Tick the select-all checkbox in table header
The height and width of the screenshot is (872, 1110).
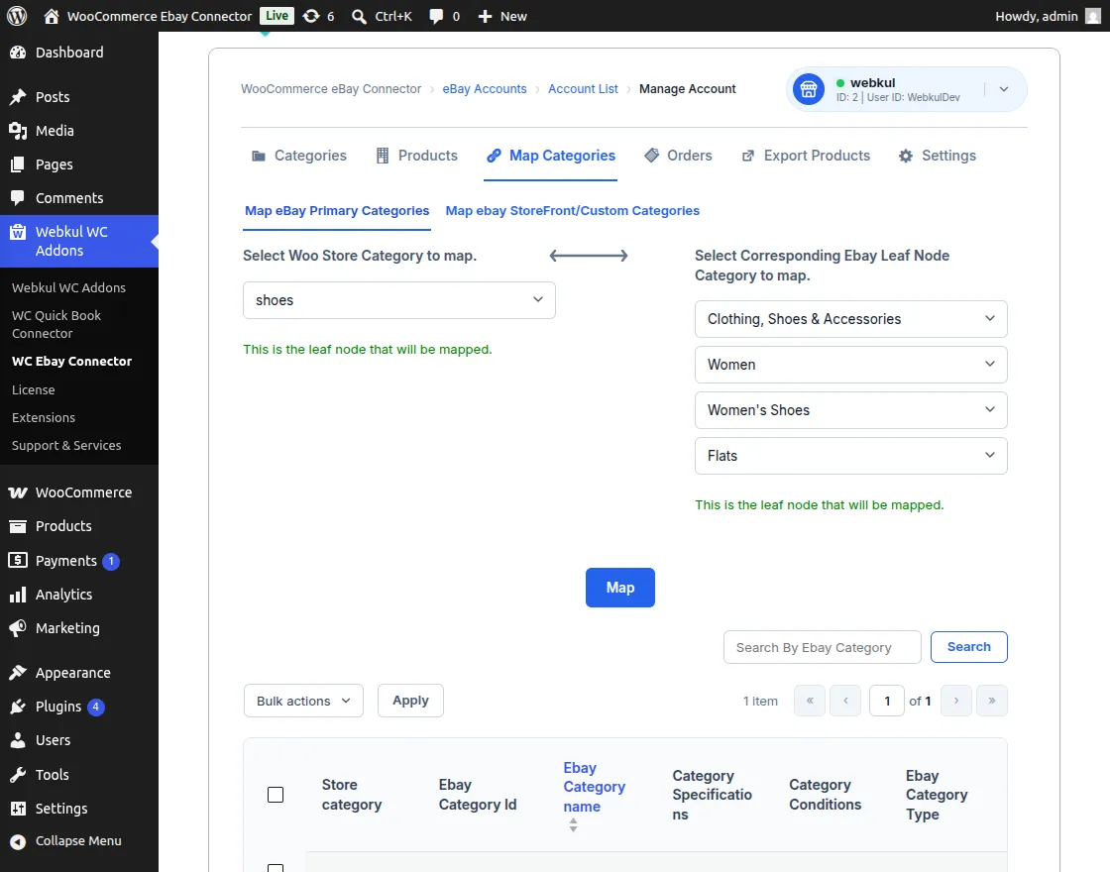(x=276, y=795)
